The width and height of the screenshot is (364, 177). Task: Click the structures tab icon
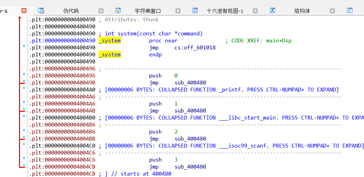click(272, 11)
